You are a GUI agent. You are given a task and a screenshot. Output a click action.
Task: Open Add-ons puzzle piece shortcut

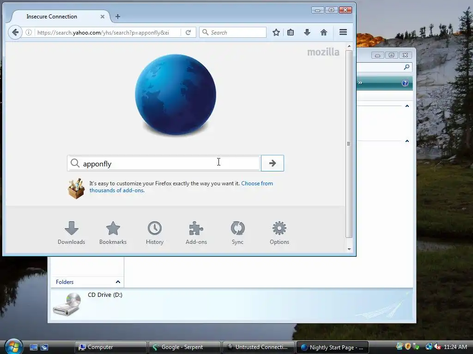click(196, 233)
